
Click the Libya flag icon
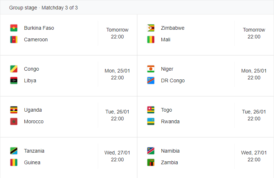(14, 80)
